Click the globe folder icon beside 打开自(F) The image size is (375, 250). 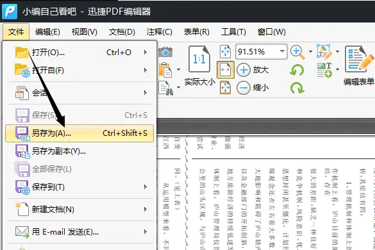pos(22,71)
